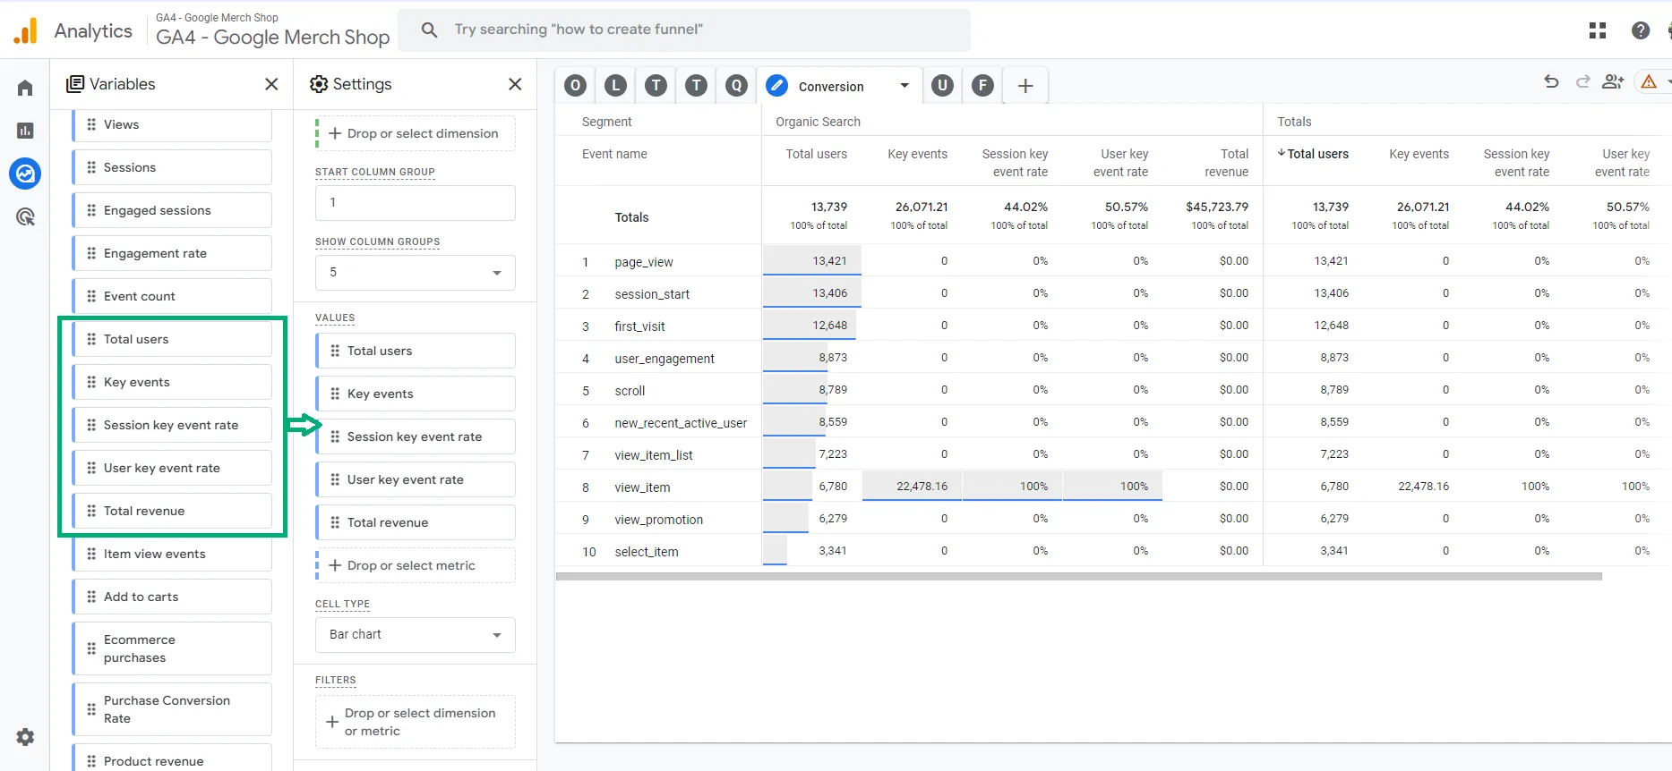Open Reports bar chart icon in sidebar
The image size is (1672, 771).
(x=25, y=131)
